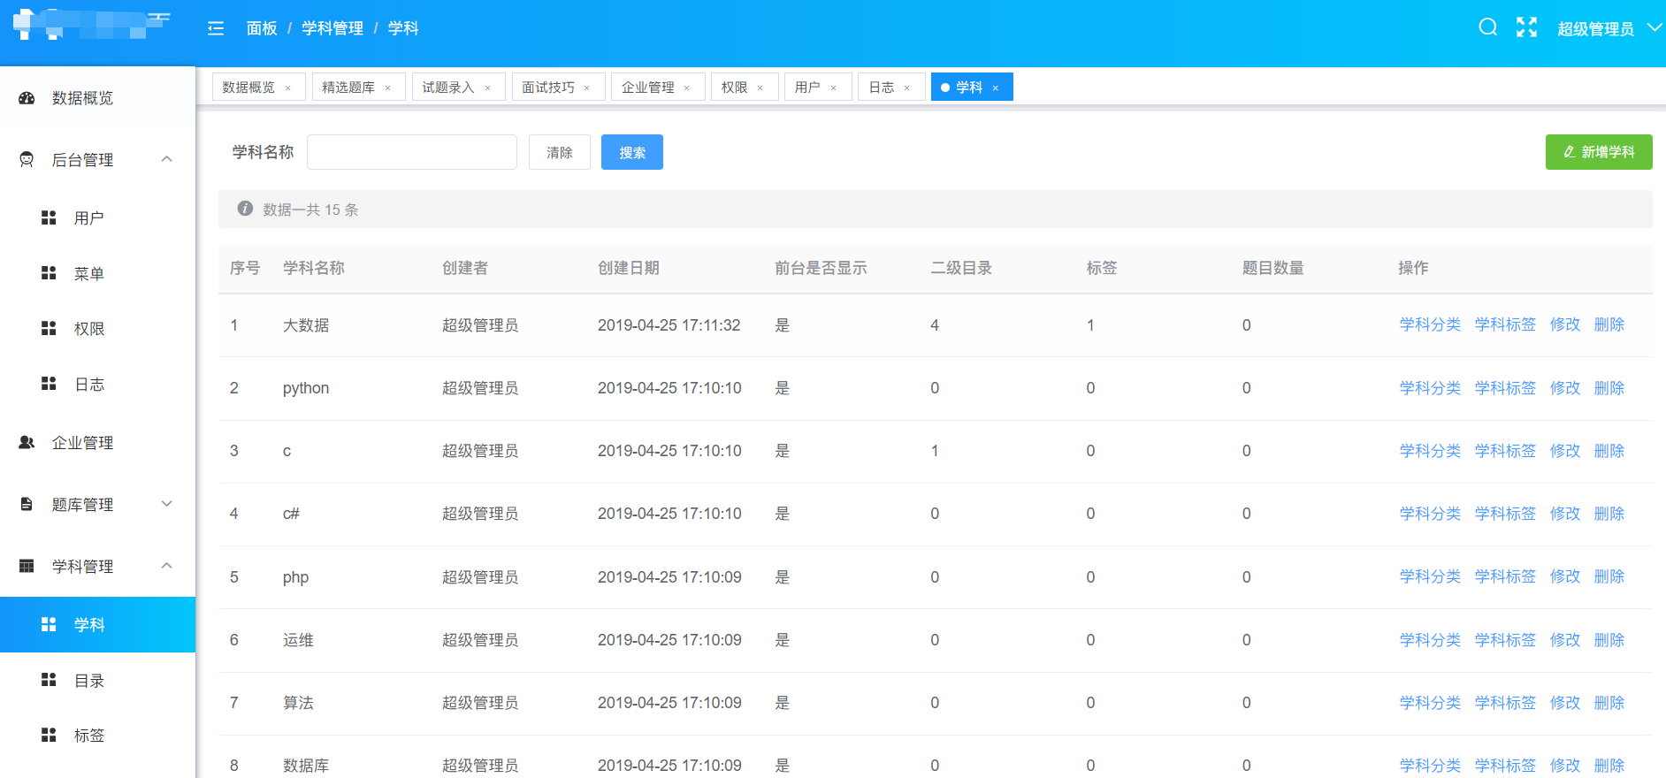Close the 精选题库 tab
1666x778 pixels.
point(388,88)
